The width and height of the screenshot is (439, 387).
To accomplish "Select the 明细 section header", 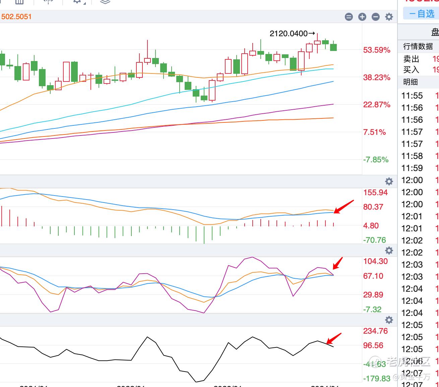I will point(410,82).
